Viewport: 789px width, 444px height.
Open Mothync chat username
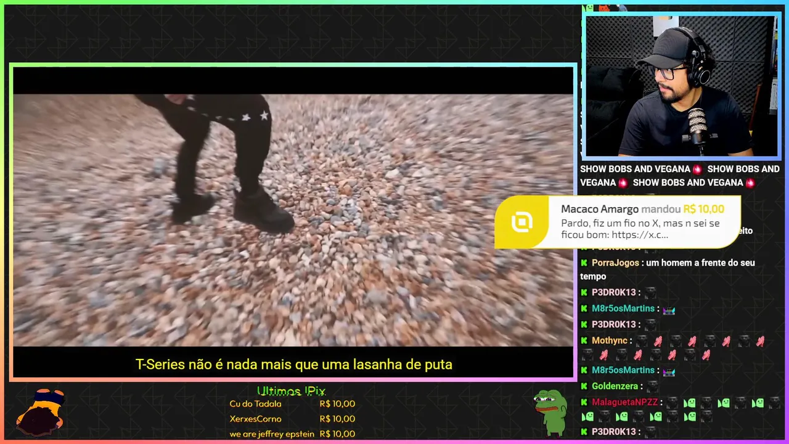click(609, 340)
